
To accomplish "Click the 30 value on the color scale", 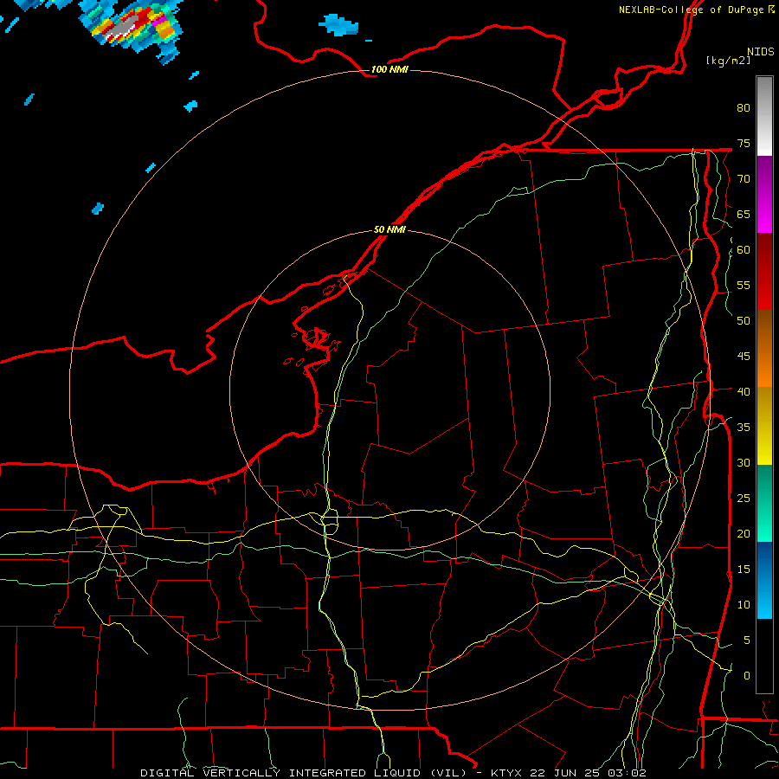I will [744, 462].
